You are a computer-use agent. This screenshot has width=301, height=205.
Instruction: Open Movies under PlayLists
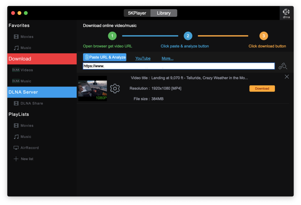click(x=27, y=125)
